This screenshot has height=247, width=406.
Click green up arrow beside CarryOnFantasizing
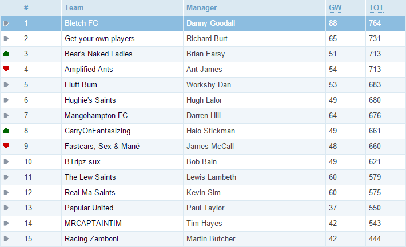[x=6, y=131]
